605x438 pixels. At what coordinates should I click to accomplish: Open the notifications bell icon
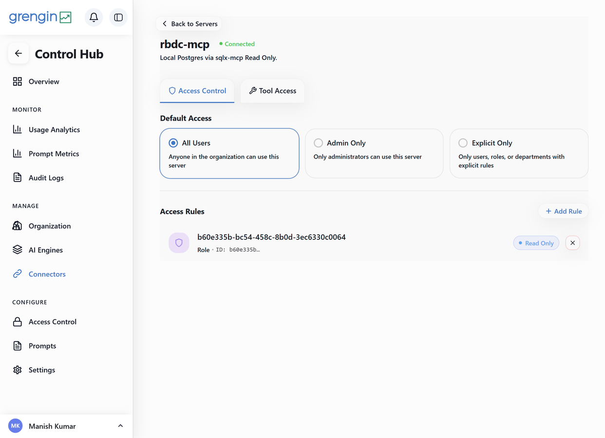coord(94,18)
